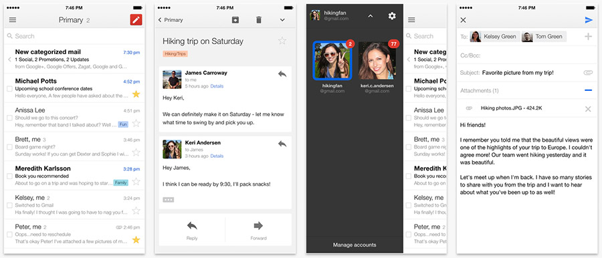The height and width of the screenshot is (258, 602).
Task: Tap Search field in partially covered inbox
Action: click(425, 36)
